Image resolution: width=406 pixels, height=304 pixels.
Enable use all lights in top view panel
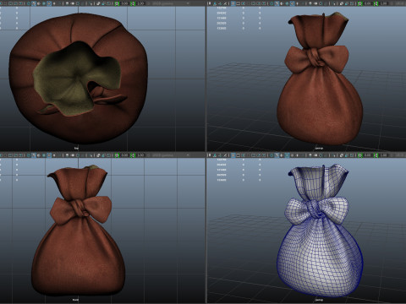point(54,3)
